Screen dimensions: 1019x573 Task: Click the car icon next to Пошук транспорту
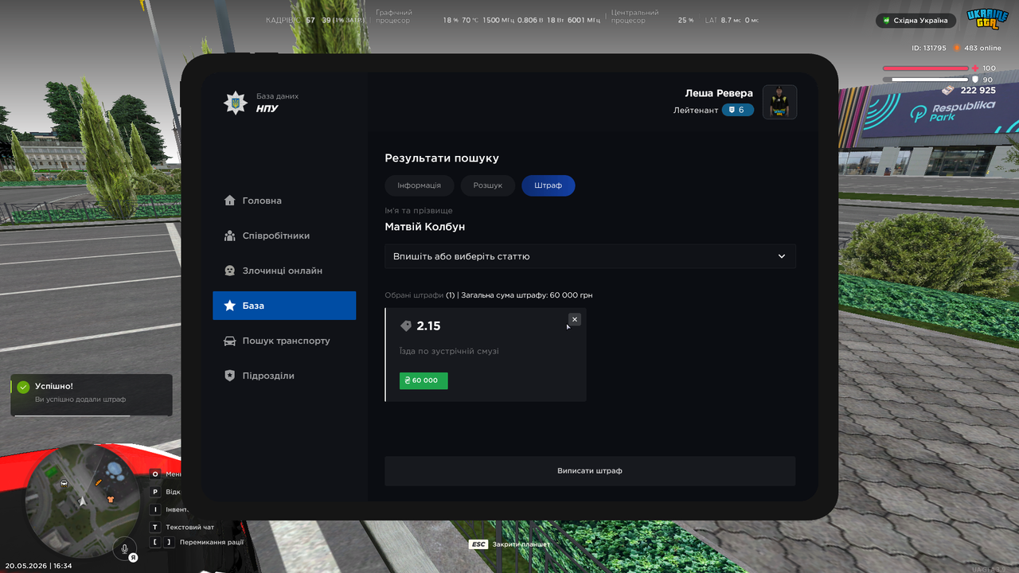point(230,341)
